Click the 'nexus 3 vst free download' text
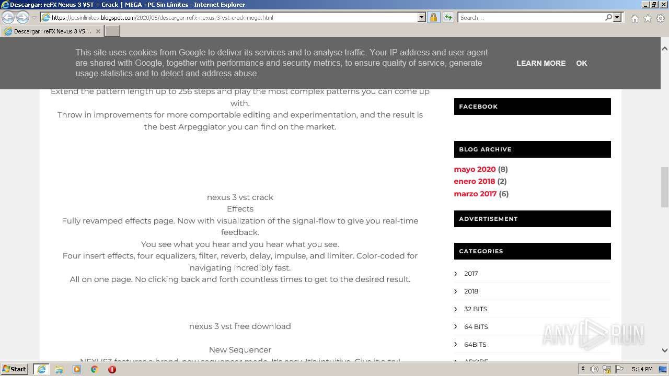This screenshot has width=669, height=376. tap(240, 326)
